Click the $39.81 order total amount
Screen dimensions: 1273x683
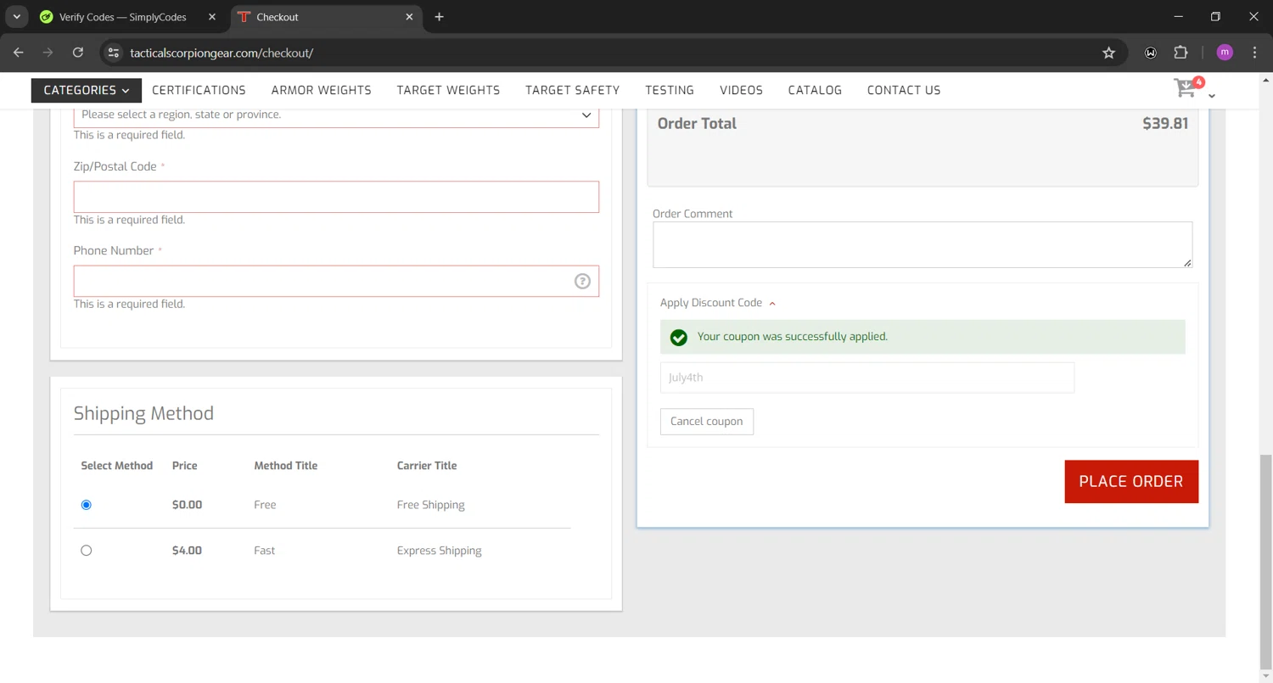(x=1165, y=124)
